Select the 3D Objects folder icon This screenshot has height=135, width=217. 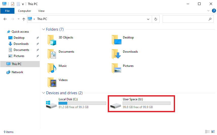52,40
